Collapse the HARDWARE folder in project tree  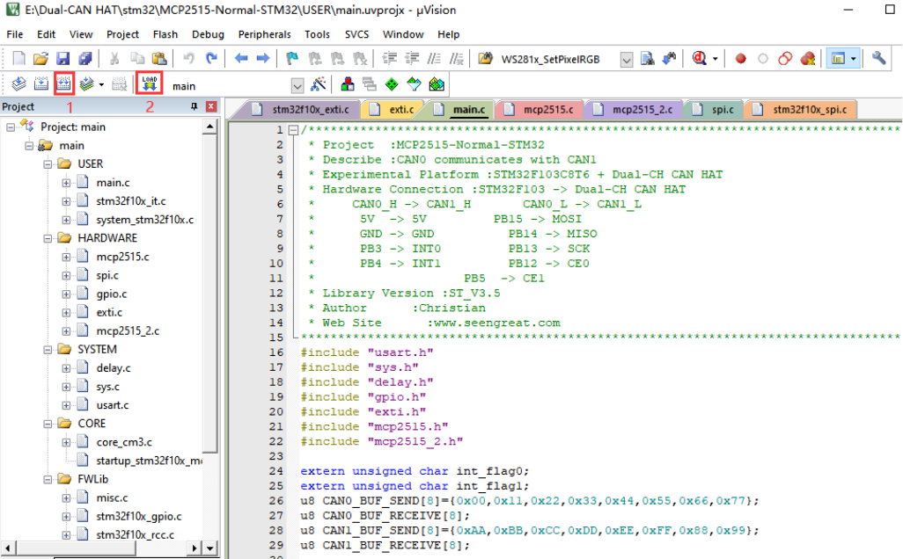(x=48, y=238)
